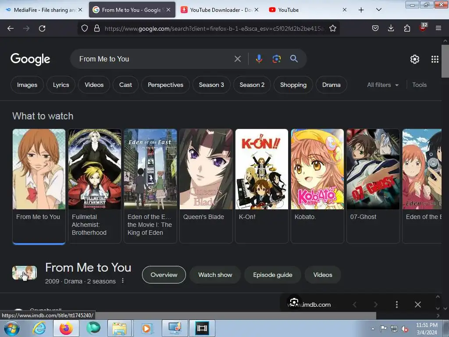This screenshot has width=449, height=337.
Task: List all tabs with the chevron
Action: (378, 10)
